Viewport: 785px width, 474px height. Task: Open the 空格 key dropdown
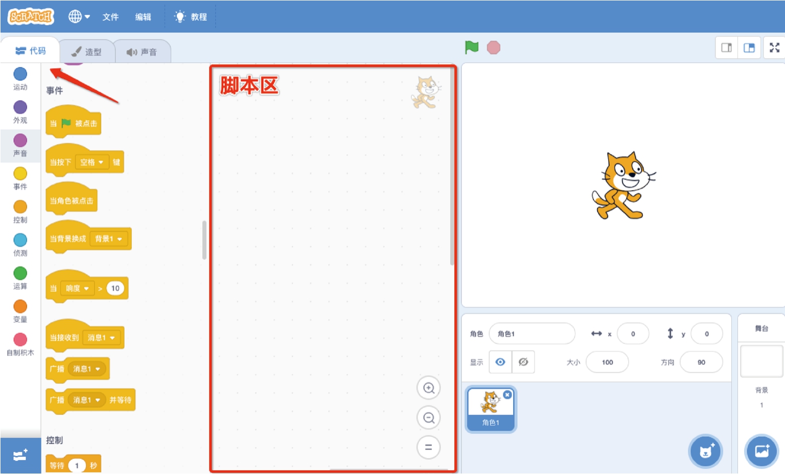[x=92, y=162]
